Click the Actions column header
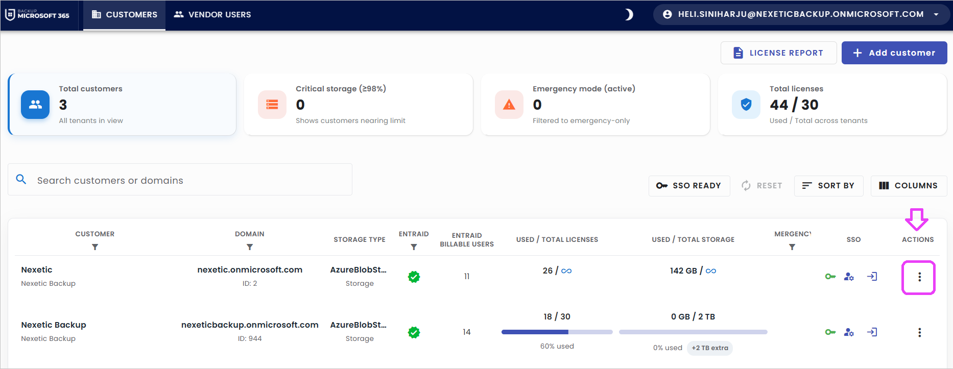 pos(918,239)
